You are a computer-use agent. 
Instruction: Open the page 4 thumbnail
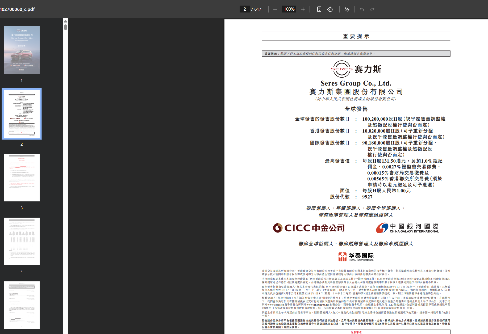click(x=22, y=241)
